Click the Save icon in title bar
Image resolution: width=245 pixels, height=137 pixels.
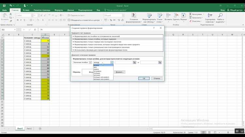click(x=4, y=6)
